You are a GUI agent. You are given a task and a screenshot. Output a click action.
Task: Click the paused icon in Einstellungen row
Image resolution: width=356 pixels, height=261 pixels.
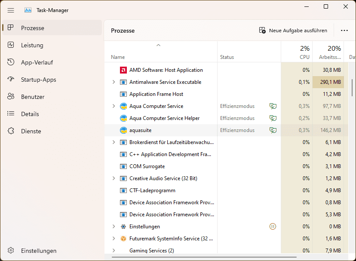click(x=273, y=227)
